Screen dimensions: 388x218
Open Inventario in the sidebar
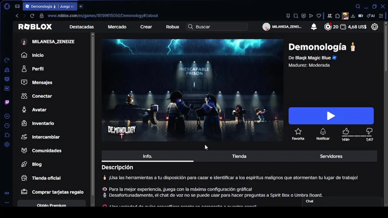pos(37,123)
